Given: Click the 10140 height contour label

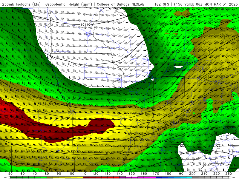Looking at the screenshot, I should [85, 24].
